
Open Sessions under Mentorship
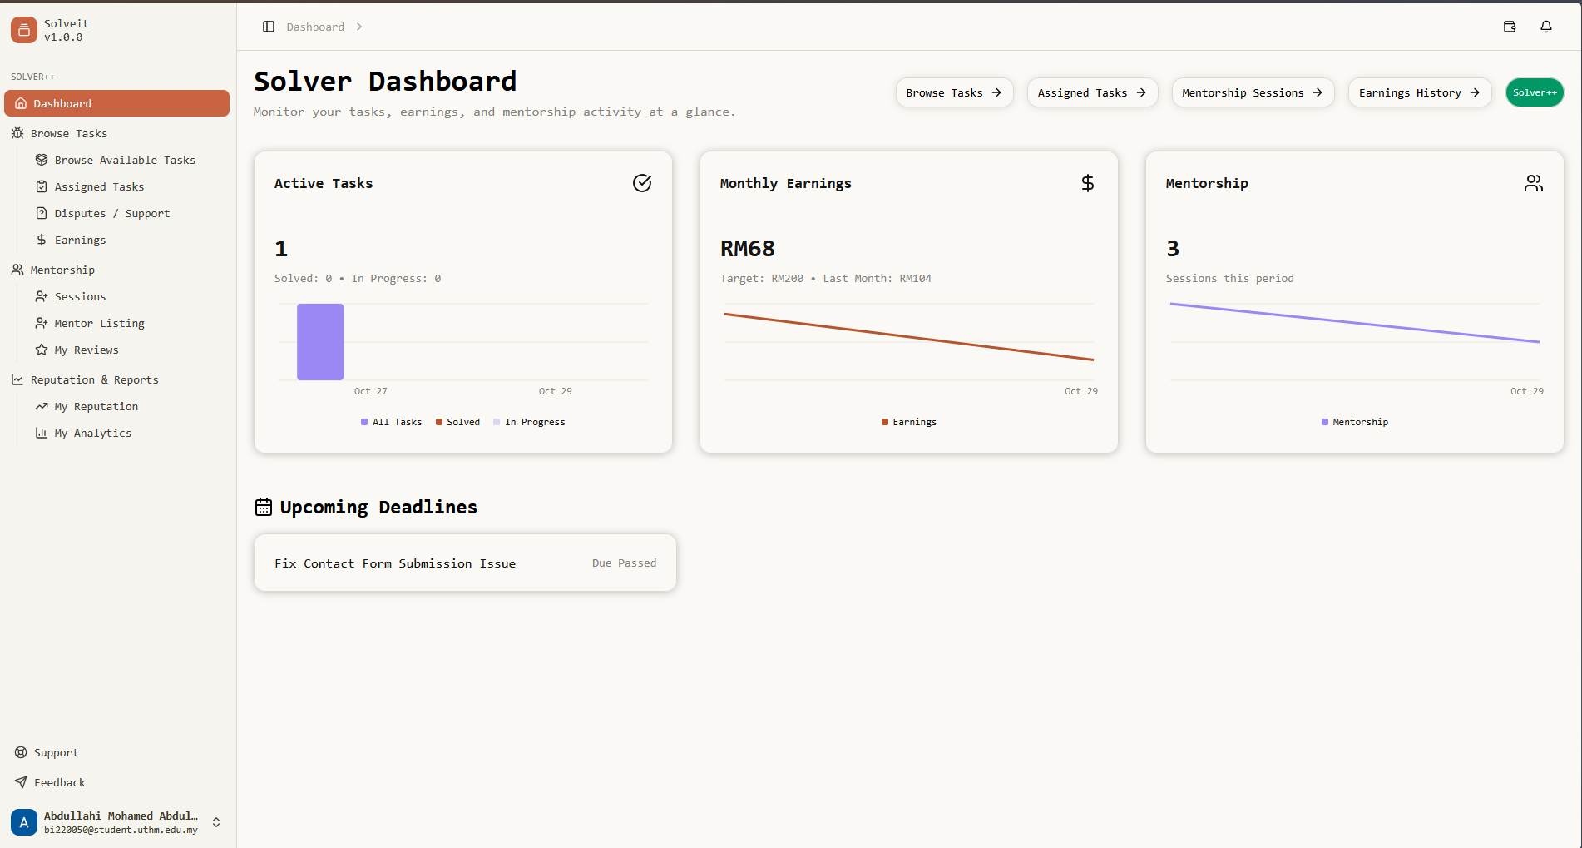pyautogui.click(x=79, y=296)
